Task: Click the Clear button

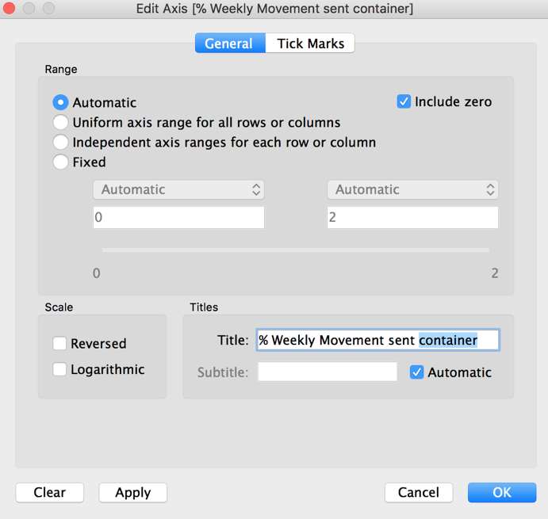Action: tap(50, 493)
